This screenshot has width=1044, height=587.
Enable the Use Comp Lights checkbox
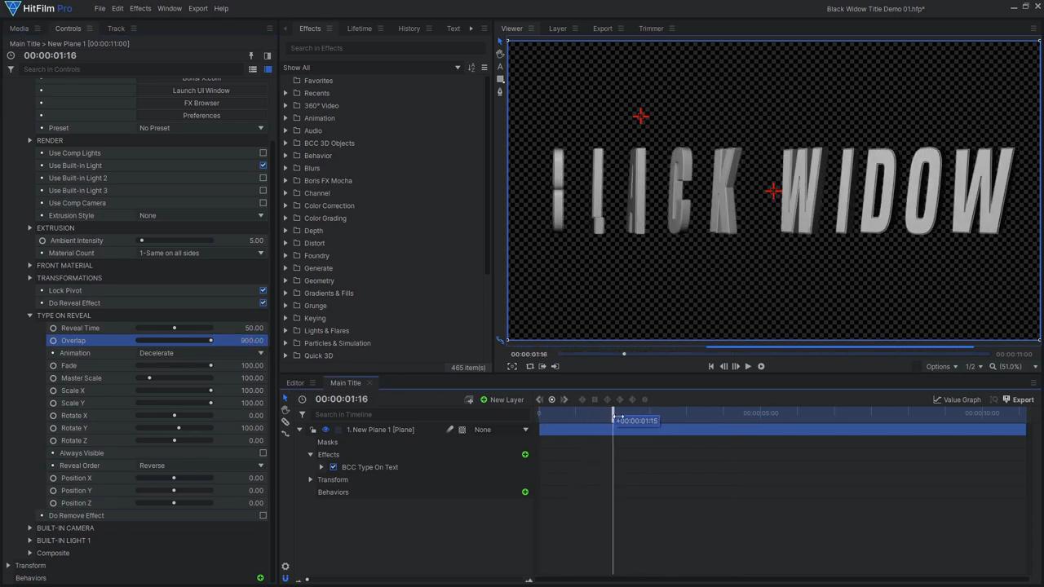click(263, 153)
